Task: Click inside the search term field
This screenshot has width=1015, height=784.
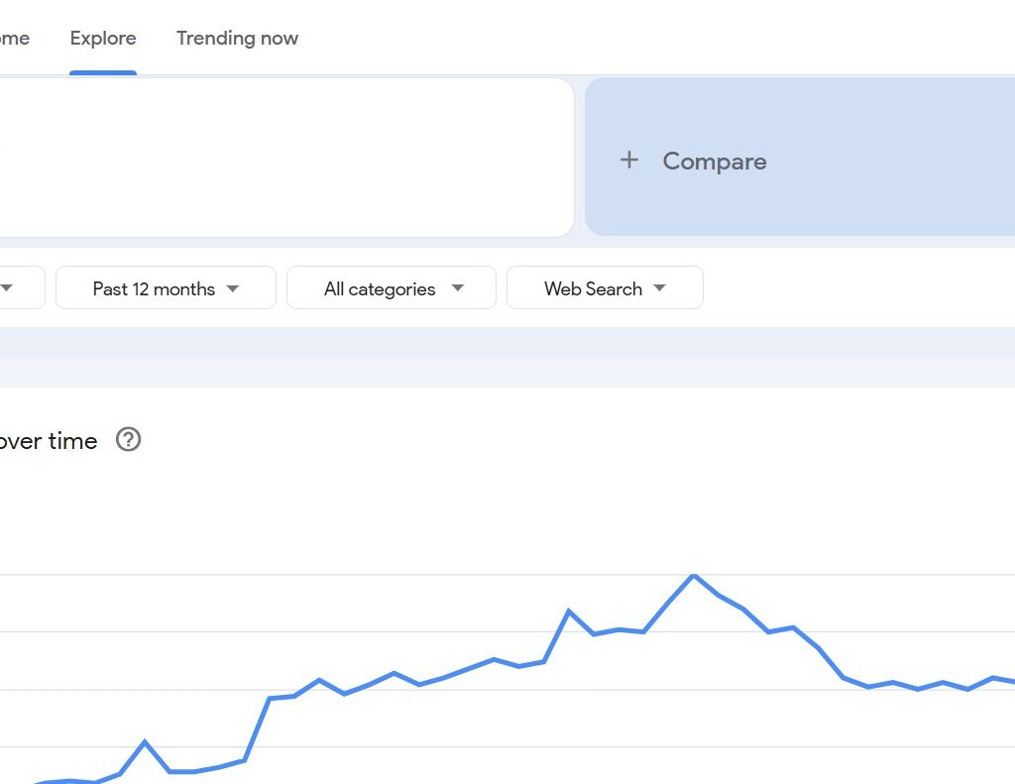Action: [x=287, y=157]
